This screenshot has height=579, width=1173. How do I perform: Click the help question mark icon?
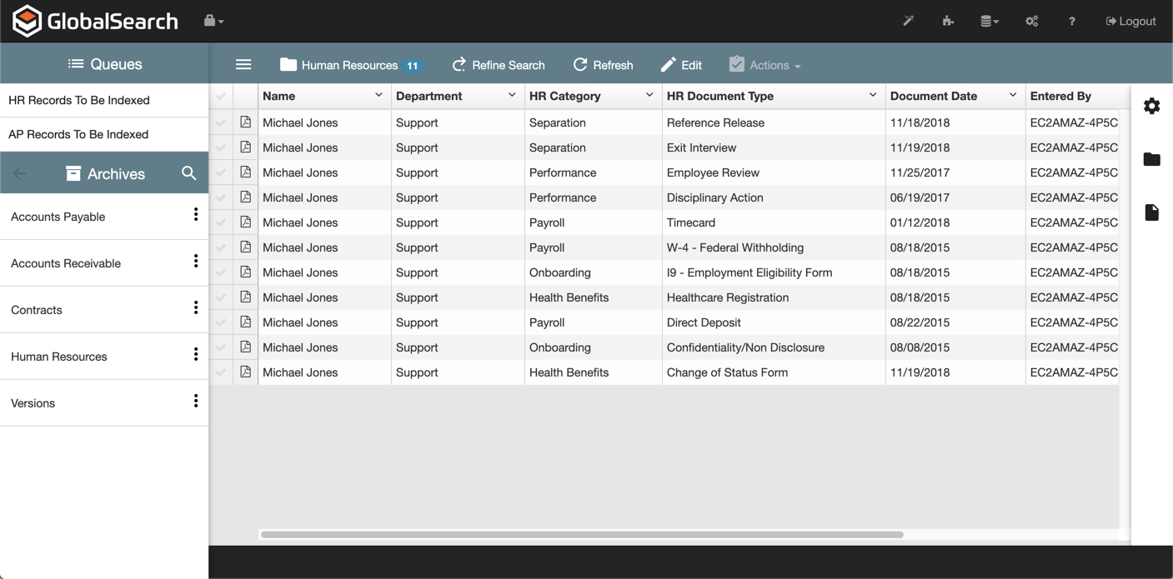[x=1071, y=21]
